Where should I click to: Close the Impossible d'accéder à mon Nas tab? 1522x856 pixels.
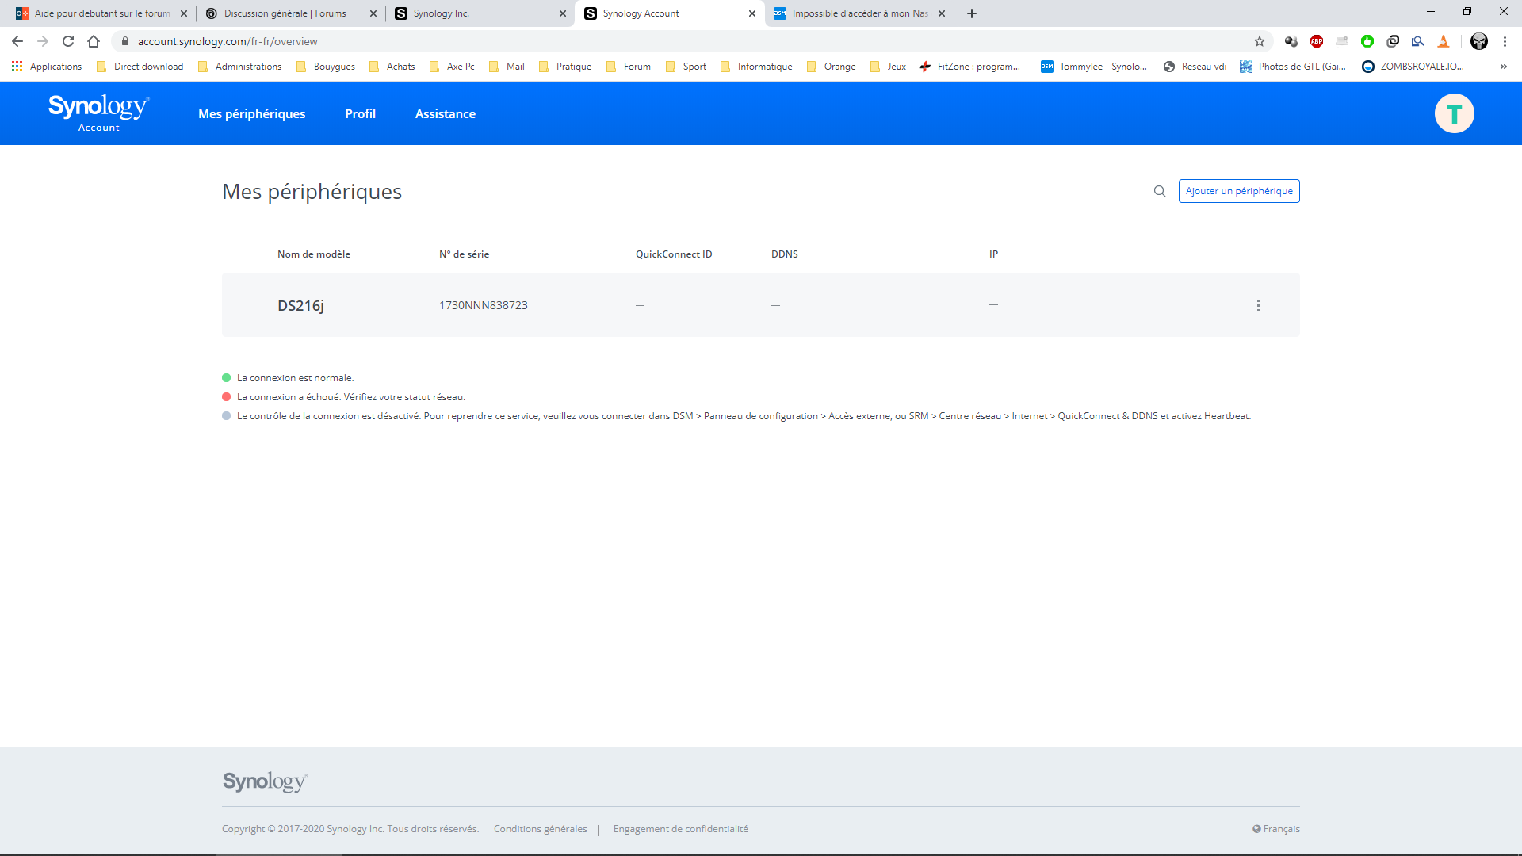942,13
